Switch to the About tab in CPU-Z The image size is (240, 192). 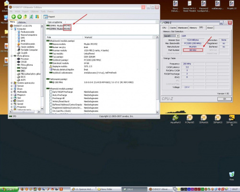click(x=210, y=28)
